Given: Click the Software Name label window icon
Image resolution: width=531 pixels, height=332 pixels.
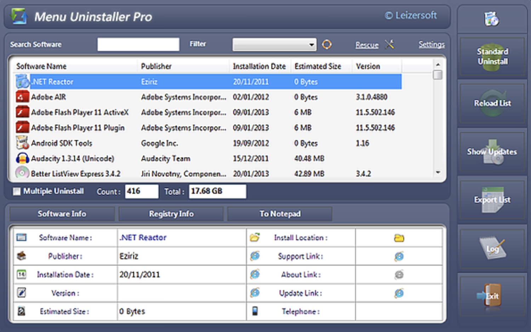Looking at the screenshot, I should 22,237.
